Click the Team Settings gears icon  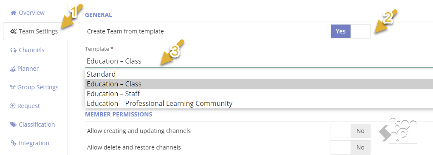(x=14, y=31)
